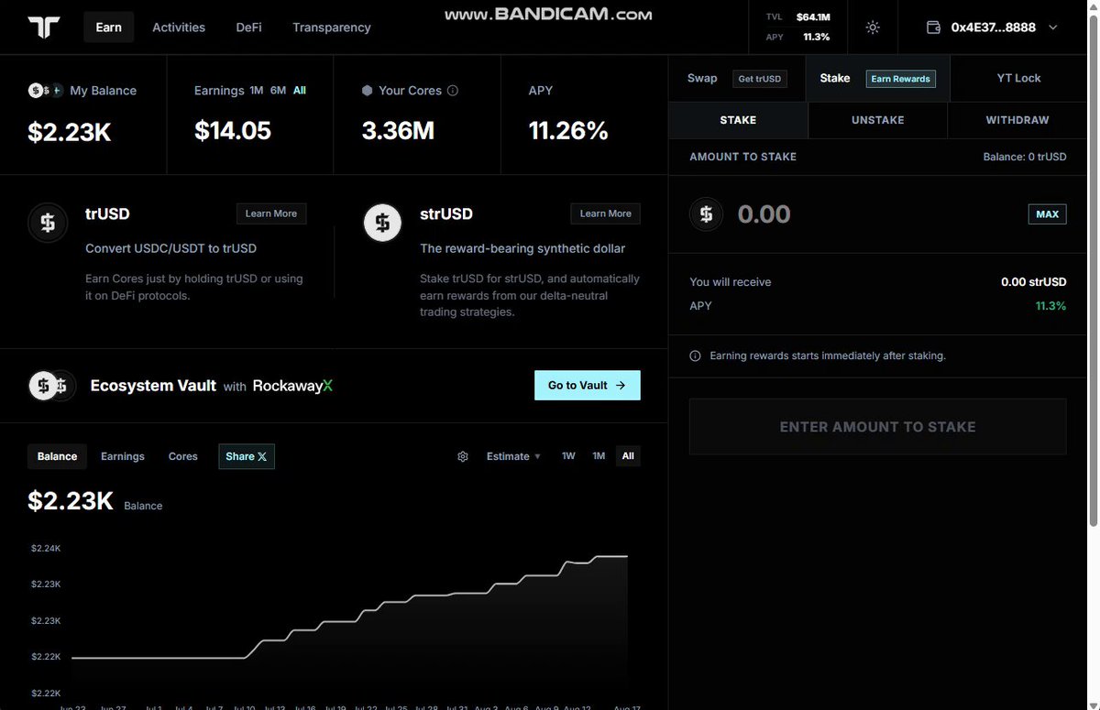Select the 6M earnings period

pos(279,91)
